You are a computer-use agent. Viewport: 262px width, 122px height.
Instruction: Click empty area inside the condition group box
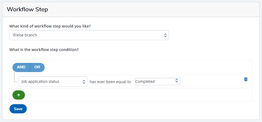pyautogui.click(x=134, y=95)
